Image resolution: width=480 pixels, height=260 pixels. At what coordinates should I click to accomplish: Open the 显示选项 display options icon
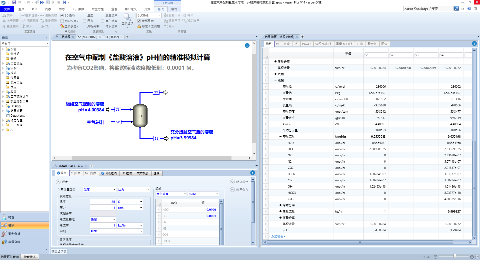click(127, 17)
